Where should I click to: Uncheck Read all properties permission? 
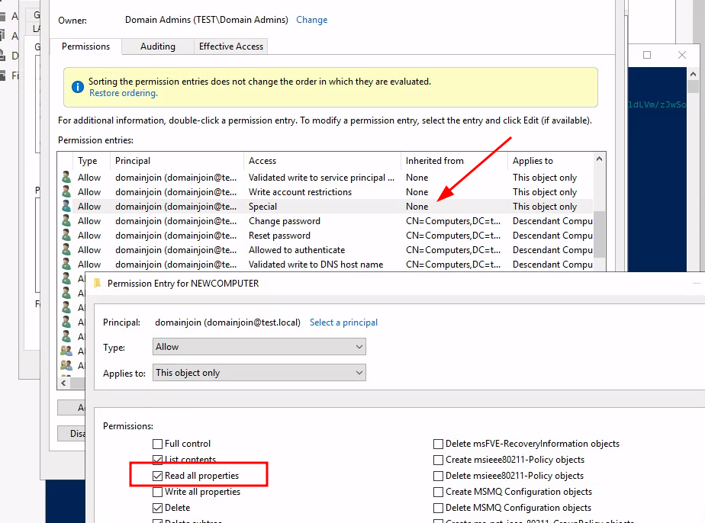158,476
